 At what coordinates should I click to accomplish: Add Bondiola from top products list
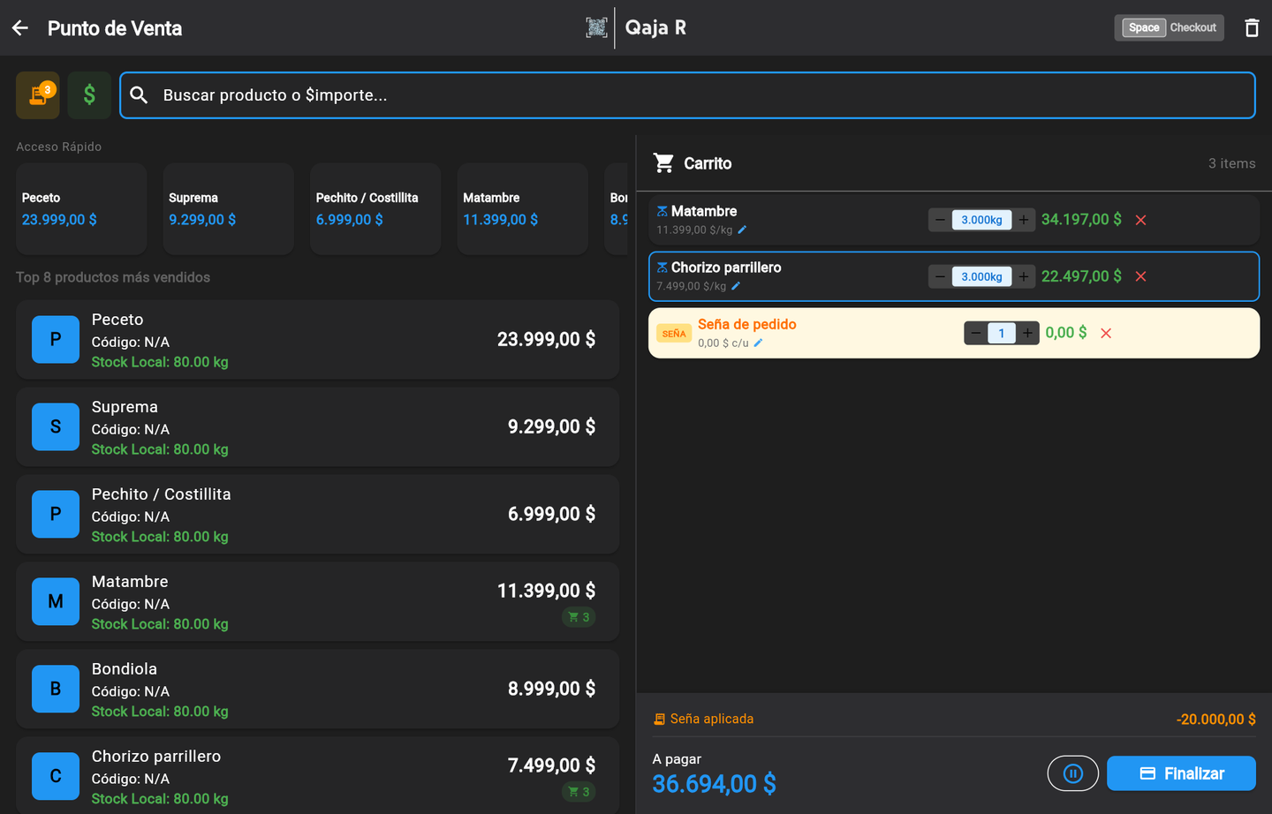[x=317, y=690]
